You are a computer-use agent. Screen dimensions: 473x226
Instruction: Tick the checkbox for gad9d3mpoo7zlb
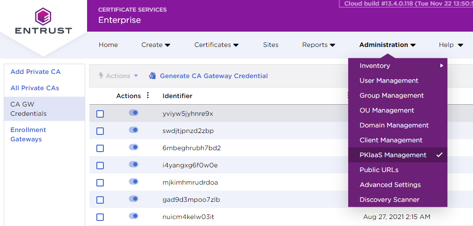pyautogui.click(x=100, y=200)
